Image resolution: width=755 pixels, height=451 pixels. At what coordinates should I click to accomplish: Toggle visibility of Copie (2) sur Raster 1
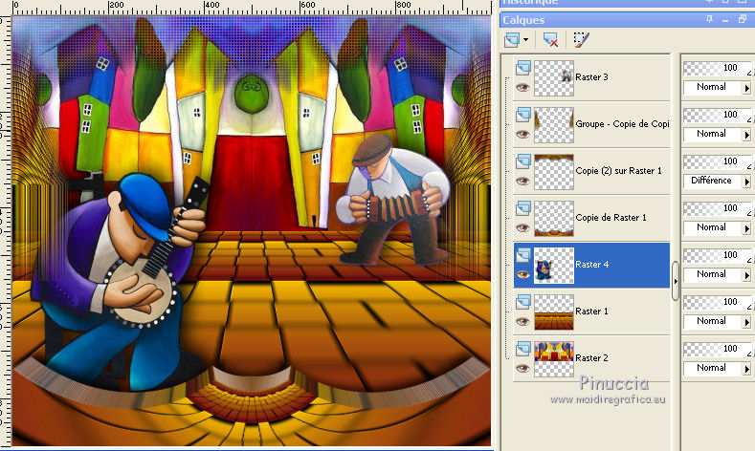click(x=522, y=182)
